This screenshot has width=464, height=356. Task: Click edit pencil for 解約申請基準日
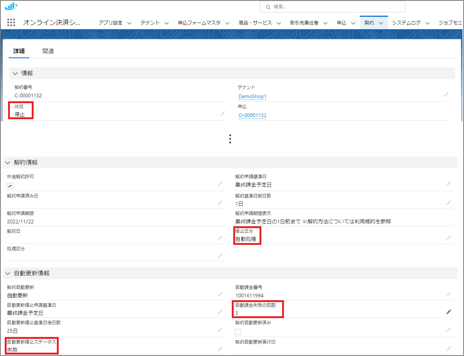coord(449,184)
